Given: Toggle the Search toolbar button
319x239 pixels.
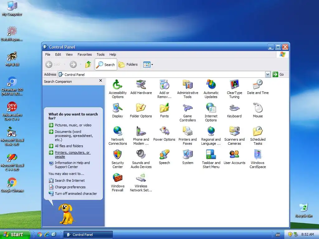Looking at the screenshot, I should point(106,64).
